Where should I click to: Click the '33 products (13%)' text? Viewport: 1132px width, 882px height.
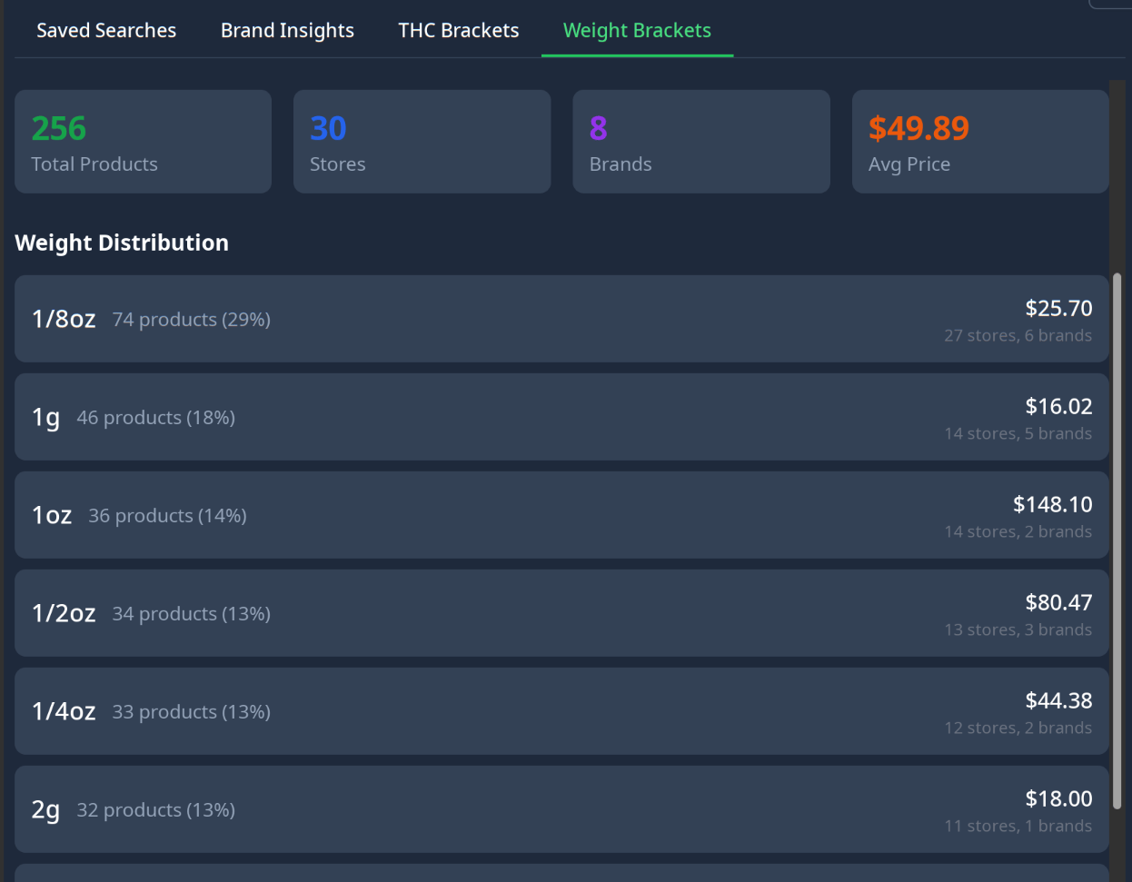click(x=192, y=712)
